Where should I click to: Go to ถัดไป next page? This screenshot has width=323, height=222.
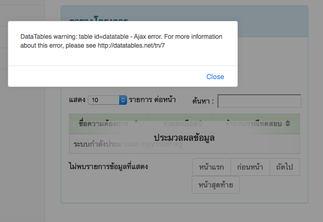coord(285,167)
